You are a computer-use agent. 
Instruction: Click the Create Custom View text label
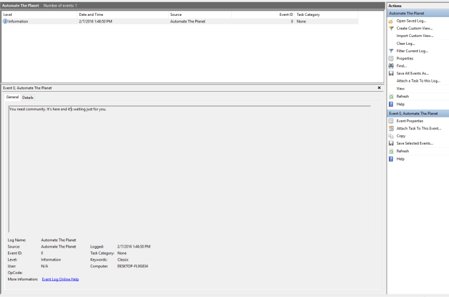(415, 28)
